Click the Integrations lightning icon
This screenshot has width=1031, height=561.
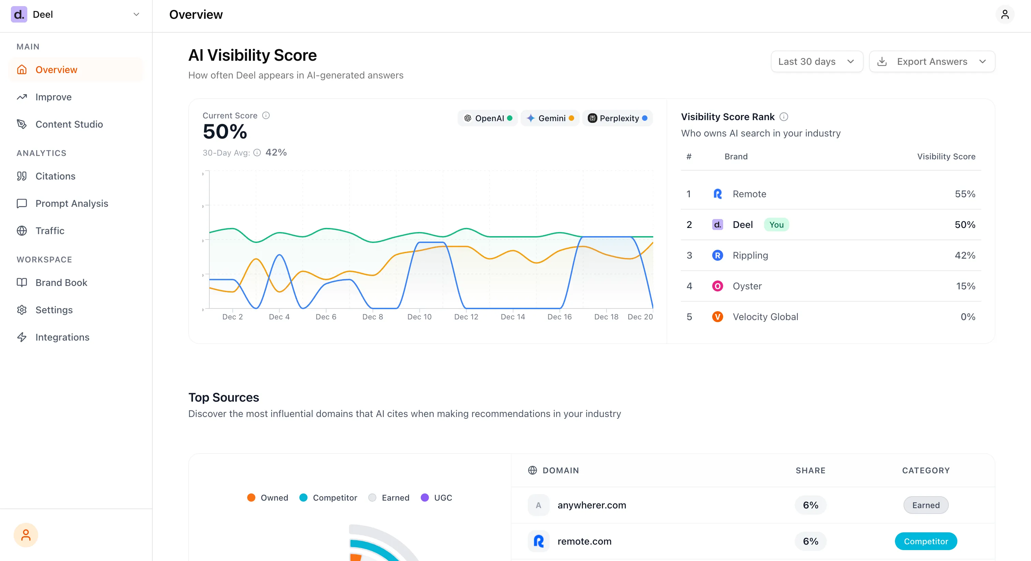click(22, 337)
